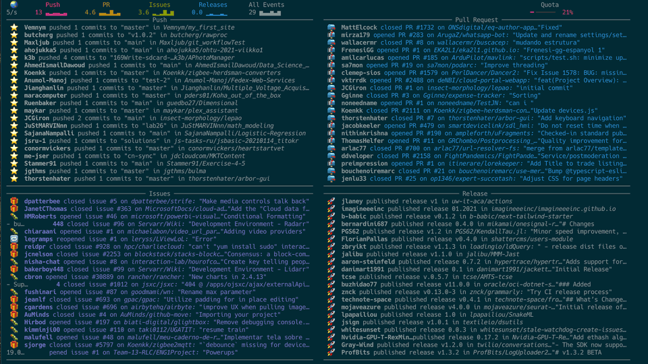Image resolution: width=648 pixels, height=364 pixels.
Task: Click the PR sparkline chart in the header
Action: tap(110, 12)
